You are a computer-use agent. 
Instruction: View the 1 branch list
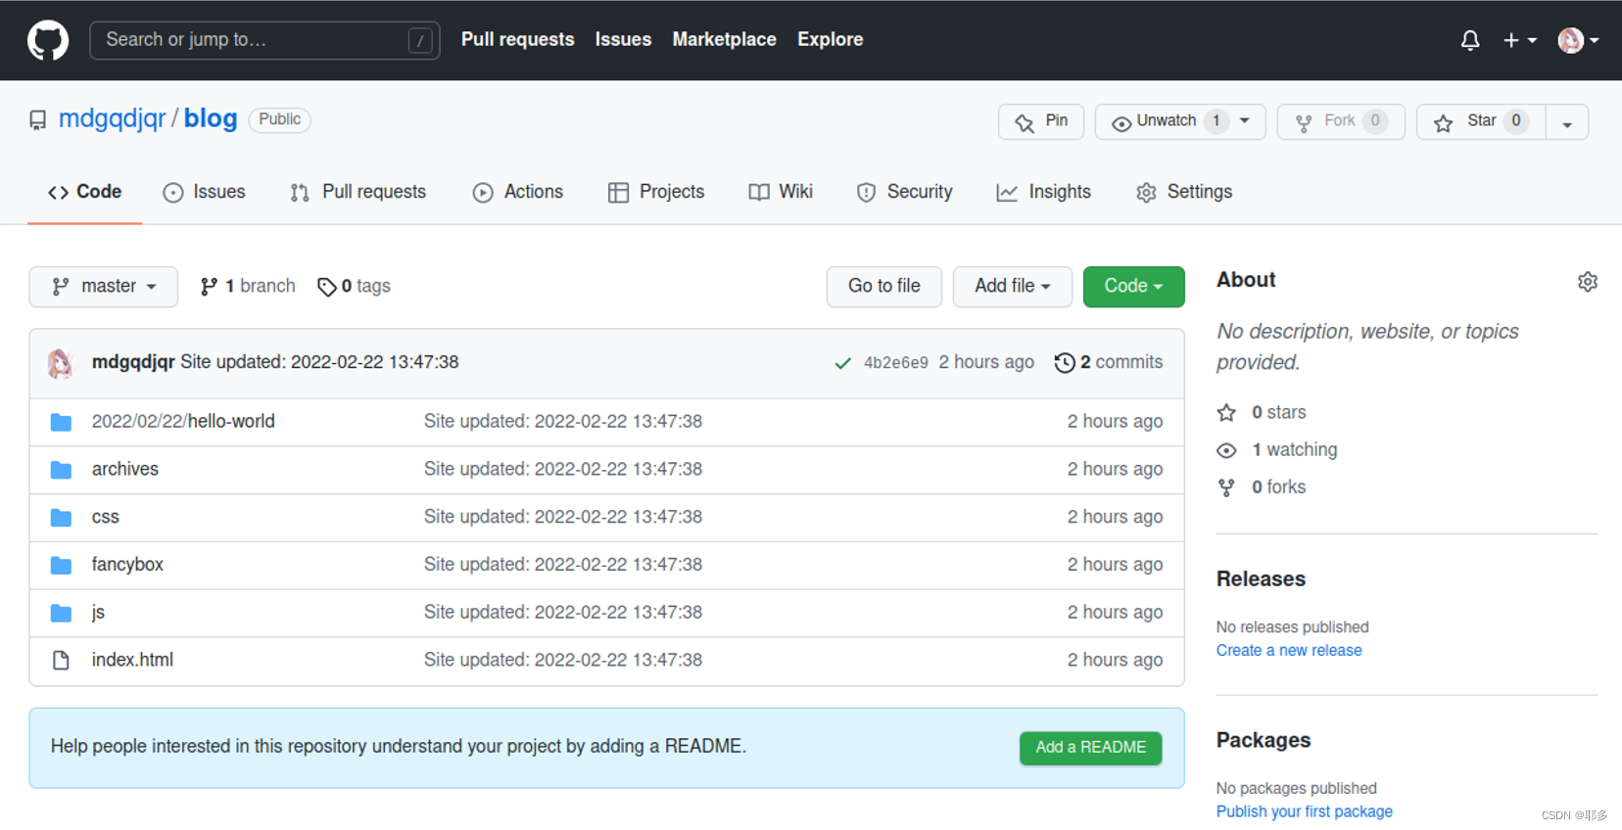[248, 286]
